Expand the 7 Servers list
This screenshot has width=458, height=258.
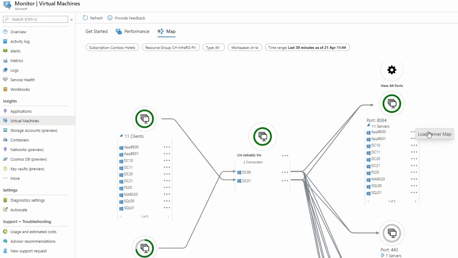383,255
